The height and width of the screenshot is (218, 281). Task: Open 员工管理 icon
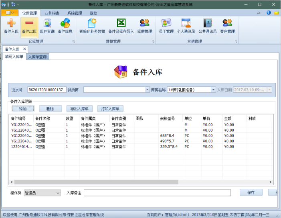click(x=166, y=26)
